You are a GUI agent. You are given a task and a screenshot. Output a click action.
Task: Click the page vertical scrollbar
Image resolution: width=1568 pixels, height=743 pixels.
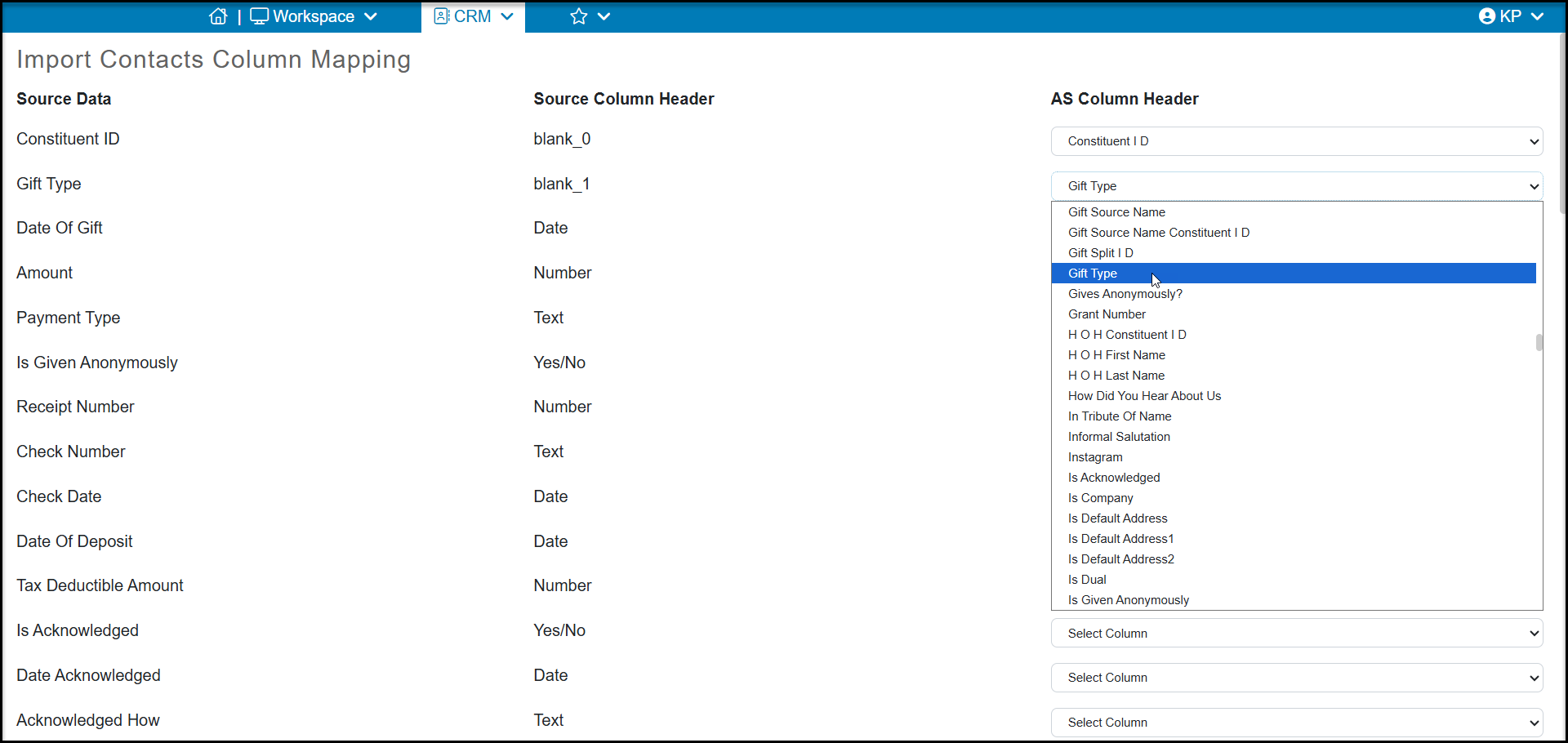click(1563, 122)
